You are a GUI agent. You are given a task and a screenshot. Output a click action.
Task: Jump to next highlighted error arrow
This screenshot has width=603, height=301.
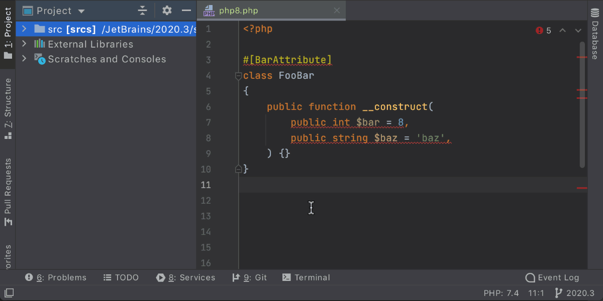coord(578,31)
